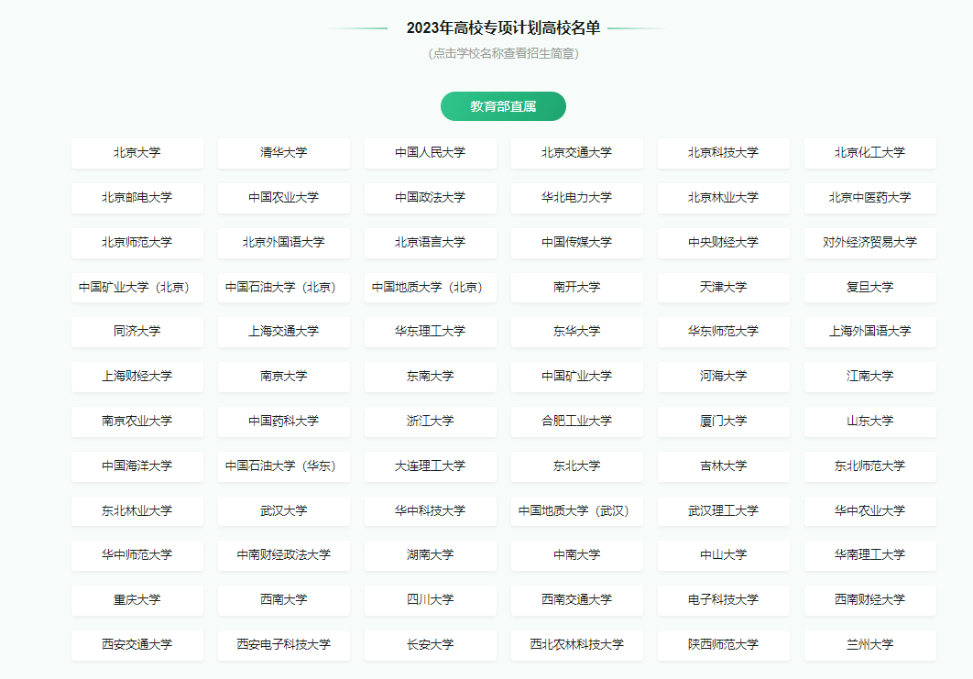The width and height of the screenshot is (973, 679).
Task: Open 东北师范大学 brochure
Action: click(870, 466)
